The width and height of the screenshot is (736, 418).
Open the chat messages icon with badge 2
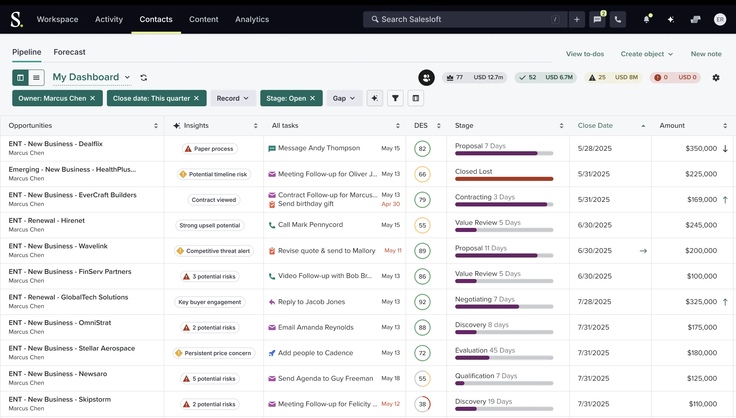pyautogui.click(x=597, y=19)
